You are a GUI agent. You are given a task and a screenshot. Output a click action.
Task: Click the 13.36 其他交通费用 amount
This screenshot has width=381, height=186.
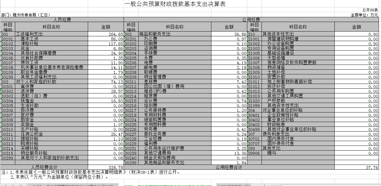[x=229, y=153]
